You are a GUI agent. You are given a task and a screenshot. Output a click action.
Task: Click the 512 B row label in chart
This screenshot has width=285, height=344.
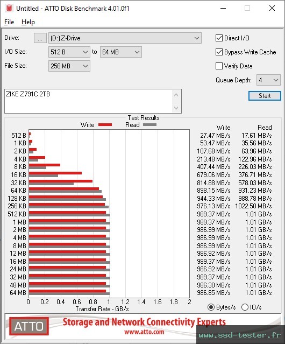(x=19, y=136)
